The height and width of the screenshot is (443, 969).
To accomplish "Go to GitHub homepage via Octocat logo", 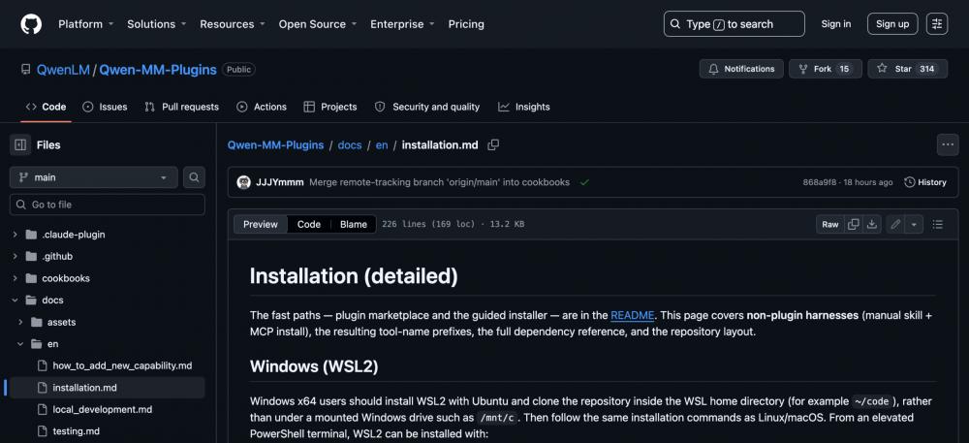I will 31,24.
